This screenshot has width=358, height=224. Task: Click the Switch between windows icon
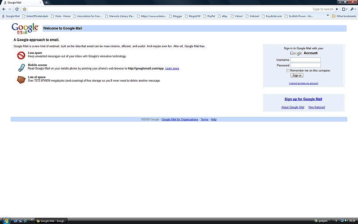[x=21, y=221]
